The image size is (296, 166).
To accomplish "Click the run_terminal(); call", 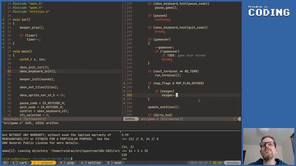I will tap(168, 75).
